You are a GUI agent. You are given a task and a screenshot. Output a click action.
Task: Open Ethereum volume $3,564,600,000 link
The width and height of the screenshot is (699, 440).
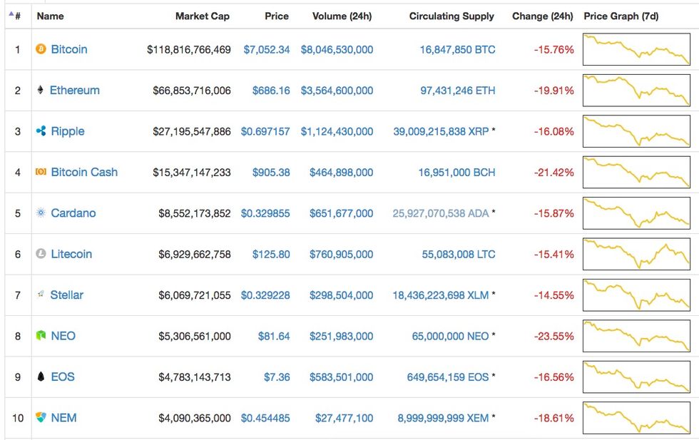tap(337, 91)
